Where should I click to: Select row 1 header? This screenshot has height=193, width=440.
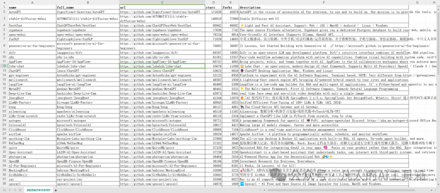click(x=4, y=7)
